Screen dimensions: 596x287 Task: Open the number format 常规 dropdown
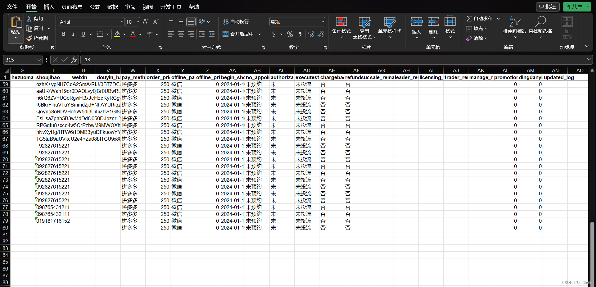click(323, 22)
